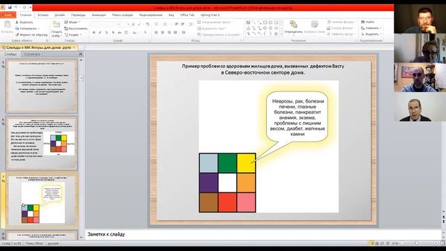Screen dimensions: 446x251
Task: Open the Раздел (Section) dropdown
Action: pyautogui.click(x=73, y=35)
